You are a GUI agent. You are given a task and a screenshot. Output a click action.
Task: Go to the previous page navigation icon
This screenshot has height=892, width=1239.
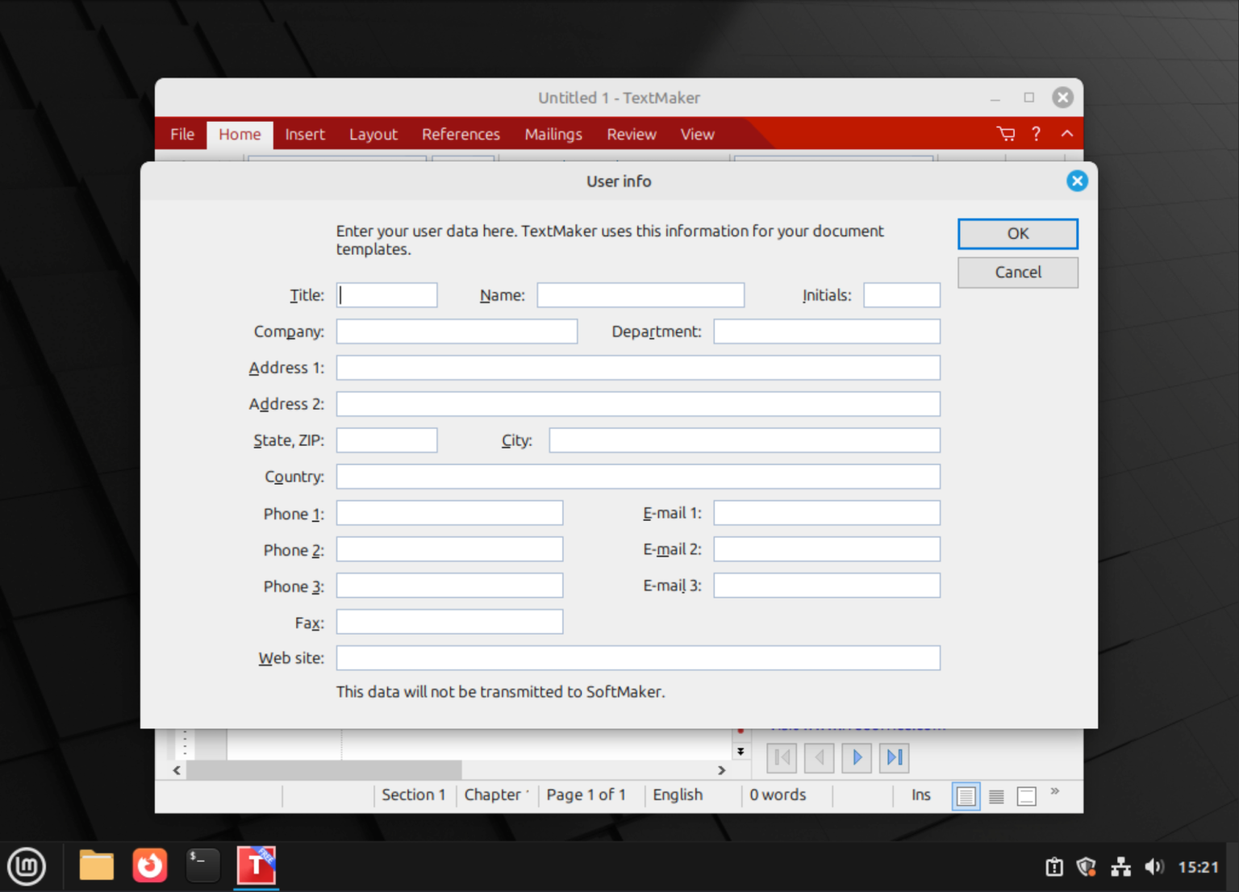819,757
